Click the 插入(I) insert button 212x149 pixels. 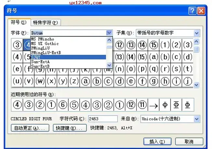tap(157, 142)
